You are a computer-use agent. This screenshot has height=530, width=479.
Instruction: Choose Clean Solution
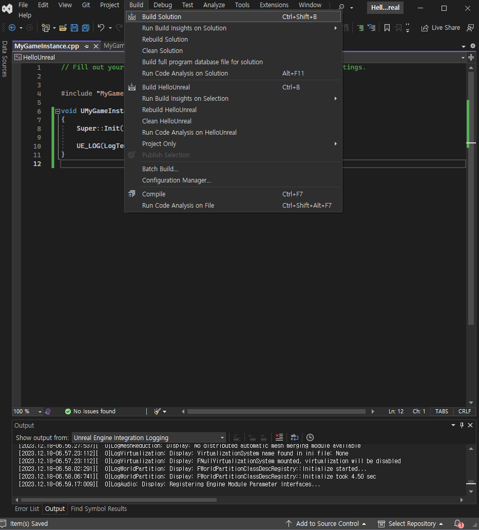click(x=233, y=51)
